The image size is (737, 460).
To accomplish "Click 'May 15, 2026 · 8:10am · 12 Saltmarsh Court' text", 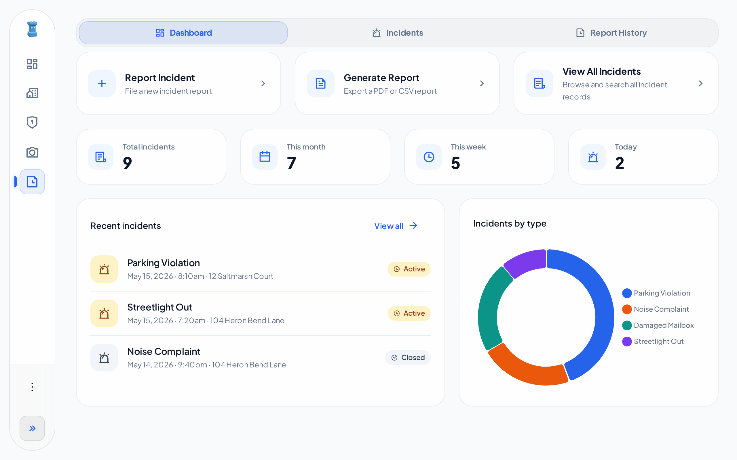I will [x=200, y=276].
